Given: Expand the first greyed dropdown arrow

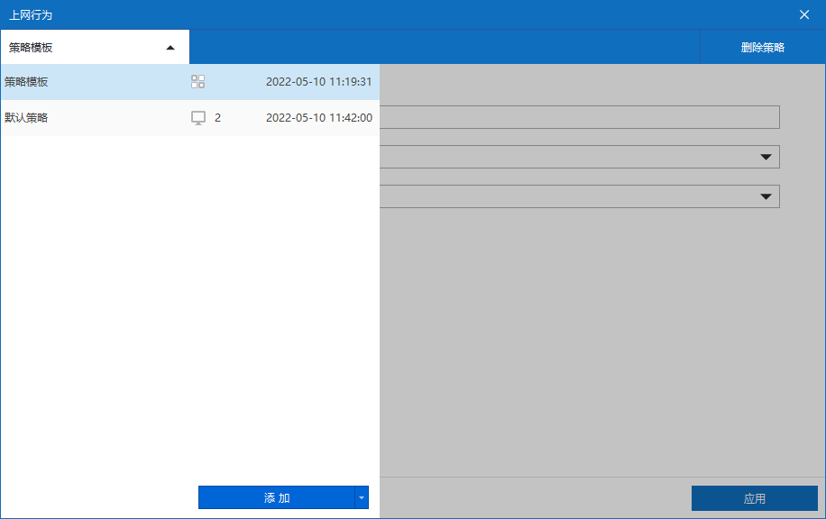Looking at the screenshot, I should 766,157.
